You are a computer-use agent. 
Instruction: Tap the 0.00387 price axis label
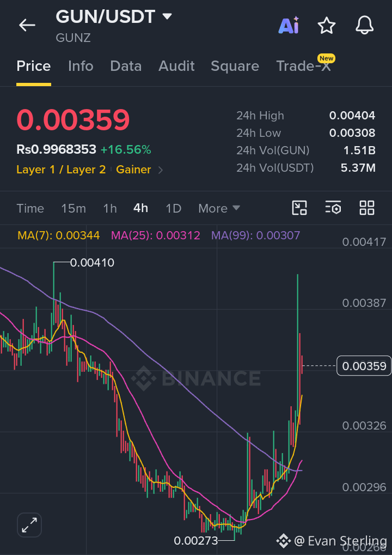364,303
